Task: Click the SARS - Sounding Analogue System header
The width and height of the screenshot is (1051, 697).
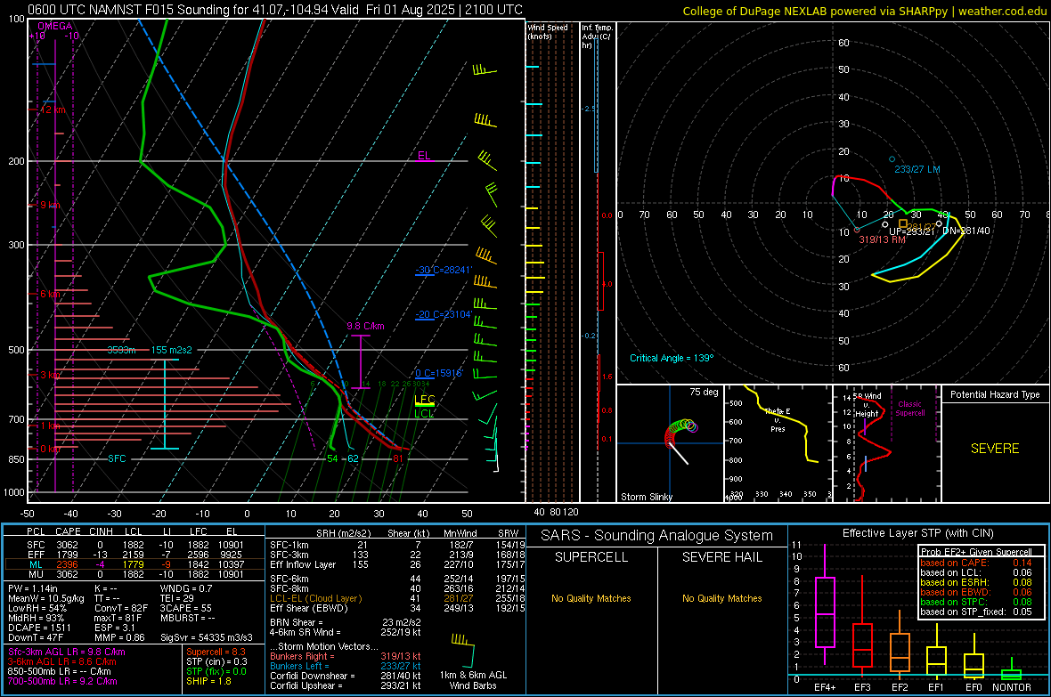Action: 657,536
